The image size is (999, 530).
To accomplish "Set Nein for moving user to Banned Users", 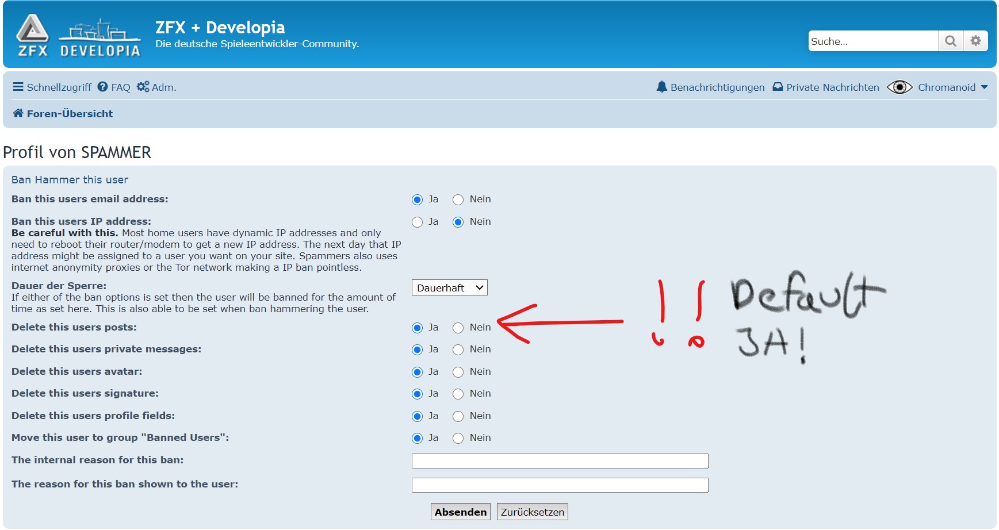I will click(458, 438).
